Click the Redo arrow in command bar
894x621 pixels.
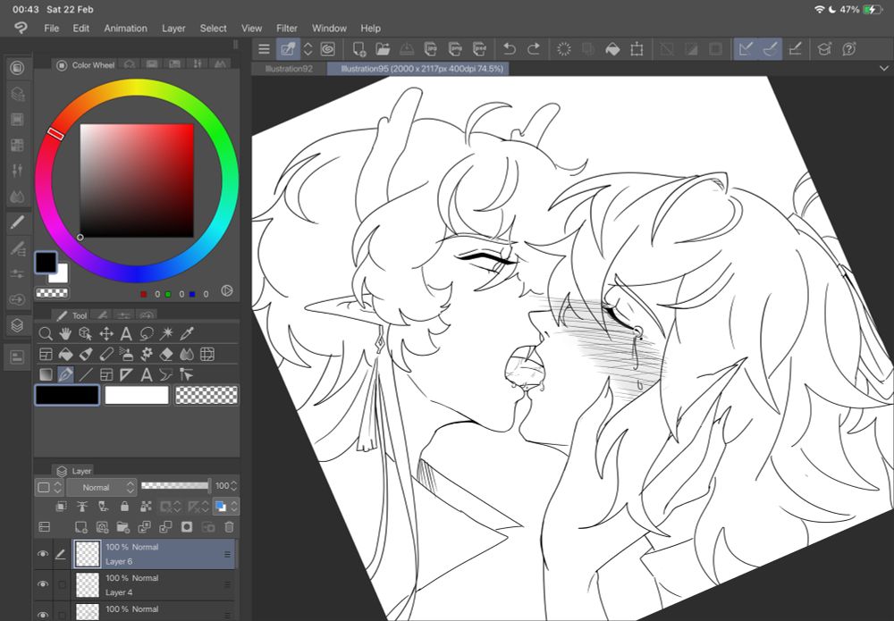(534, 49)
